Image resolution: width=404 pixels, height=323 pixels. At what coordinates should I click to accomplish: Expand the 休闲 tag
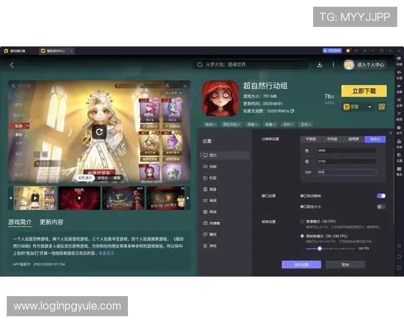tap(210, 124)
